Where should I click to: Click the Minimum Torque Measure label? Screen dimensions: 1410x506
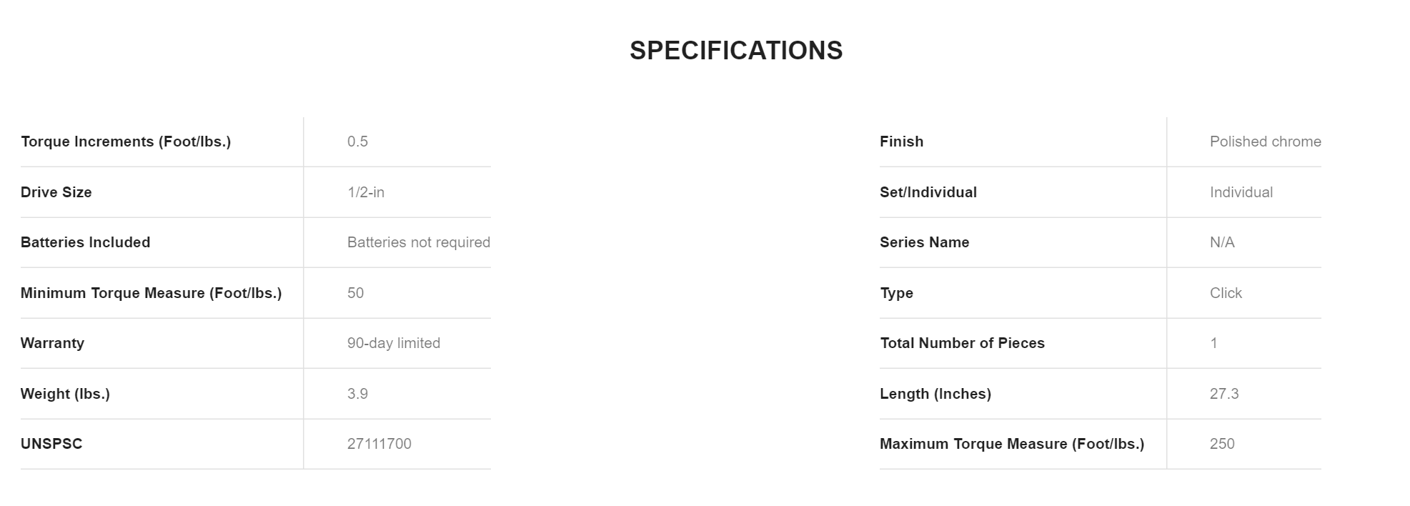(151, 293)
